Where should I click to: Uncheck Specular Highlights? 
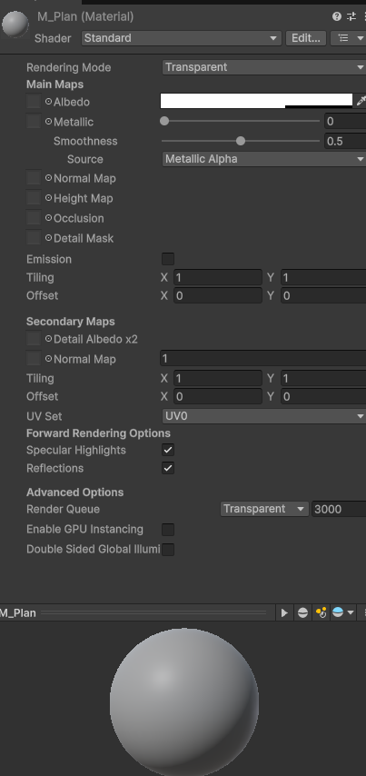(168, 450)
